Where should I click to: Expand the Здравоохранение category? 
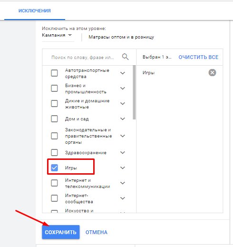123,153
